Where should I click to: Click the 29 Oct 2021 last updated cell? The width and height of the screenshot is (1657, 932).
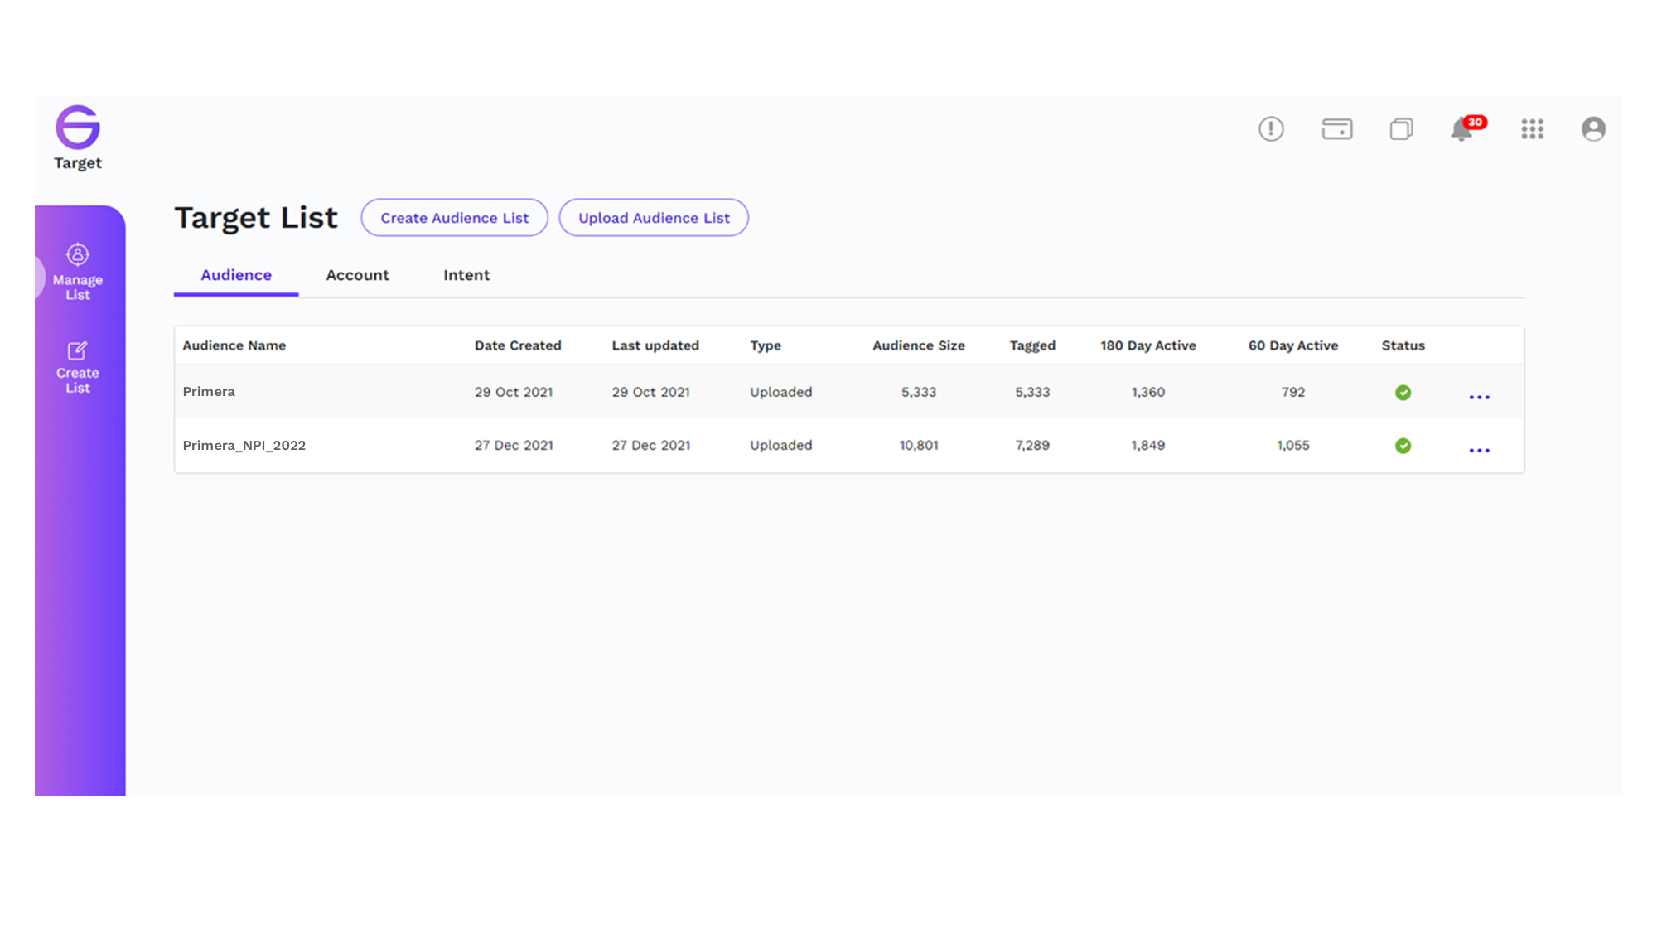pos(651,393)
